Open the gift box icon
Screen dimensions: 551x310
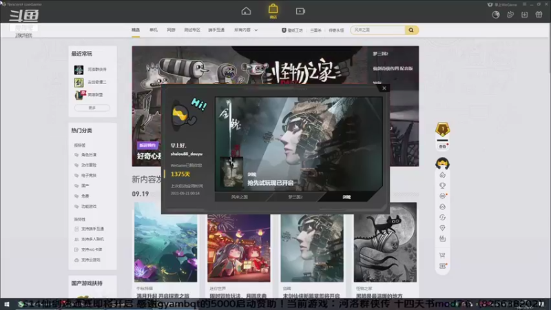(539, 14)
